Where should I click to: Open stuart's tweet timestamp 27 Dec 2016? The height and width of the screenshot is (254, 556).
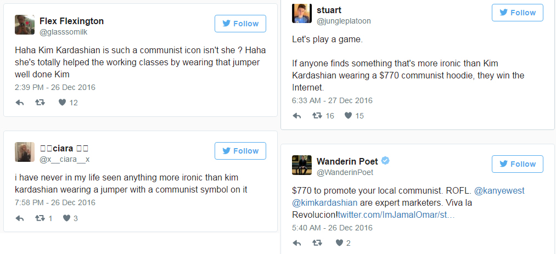pyautogui.click(x=332, y=100)
